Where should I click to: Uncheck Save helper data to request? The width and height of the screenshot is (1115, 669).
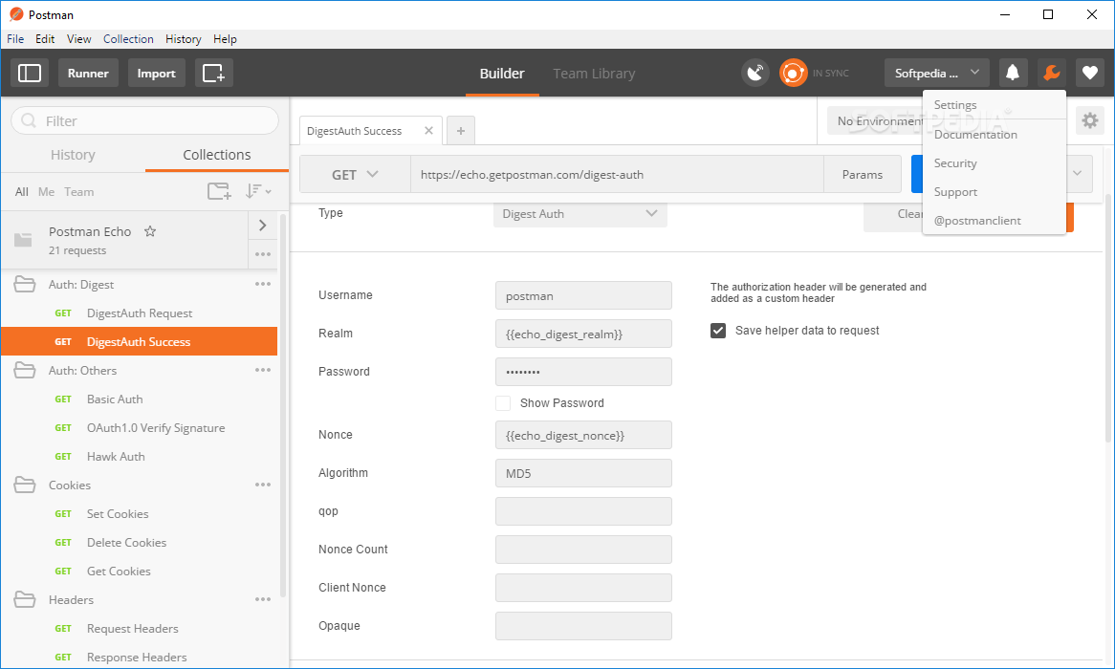click(718, 331)
